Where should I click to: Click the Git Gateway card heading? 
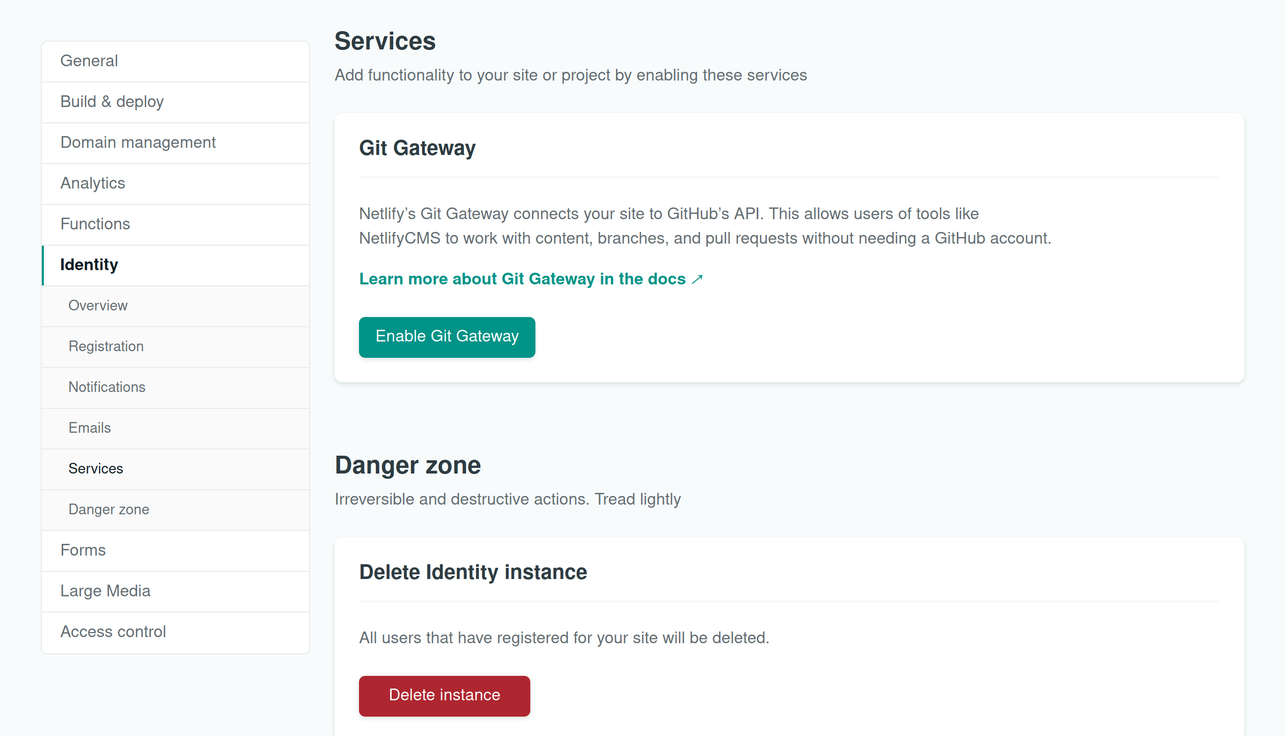[x=417, y=148]
